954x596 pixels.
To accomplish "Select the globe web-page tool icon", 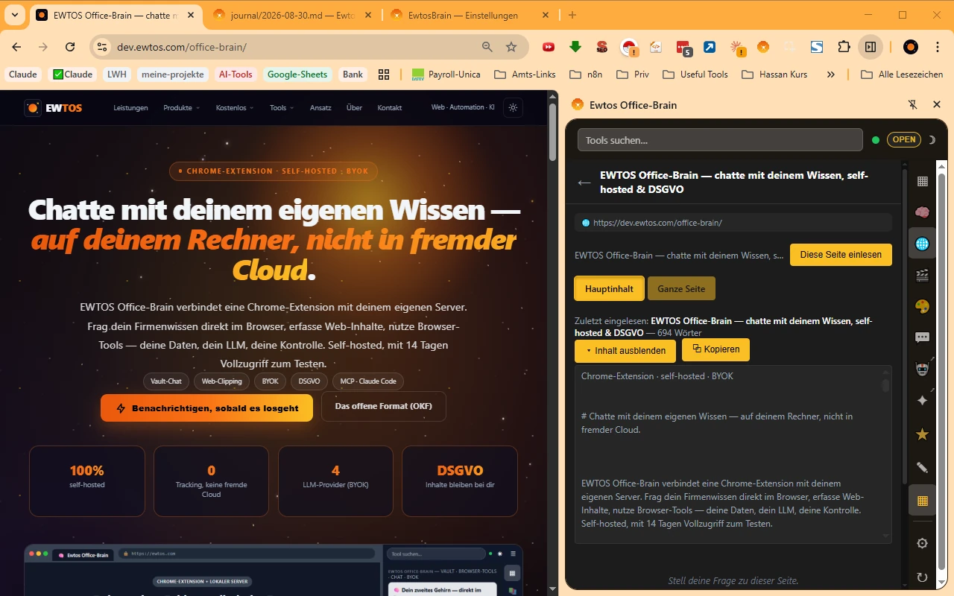I will coord(922,244).
